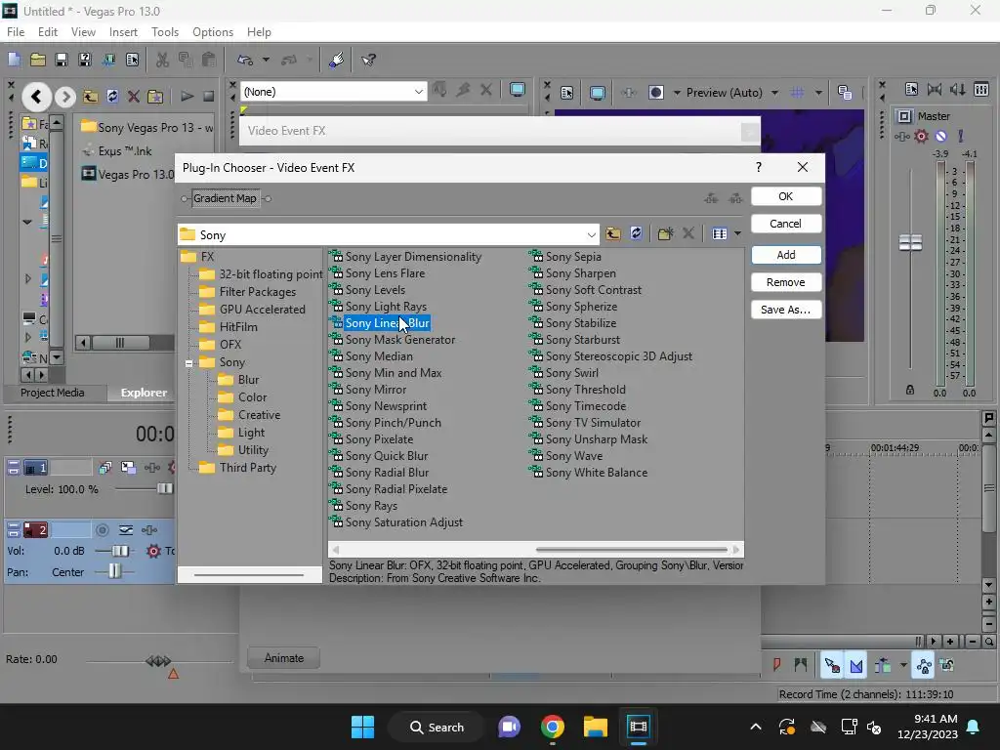Switch to the Project Media tab
Viewport: 1000px width, 750px height.
[x=53, y=393]
